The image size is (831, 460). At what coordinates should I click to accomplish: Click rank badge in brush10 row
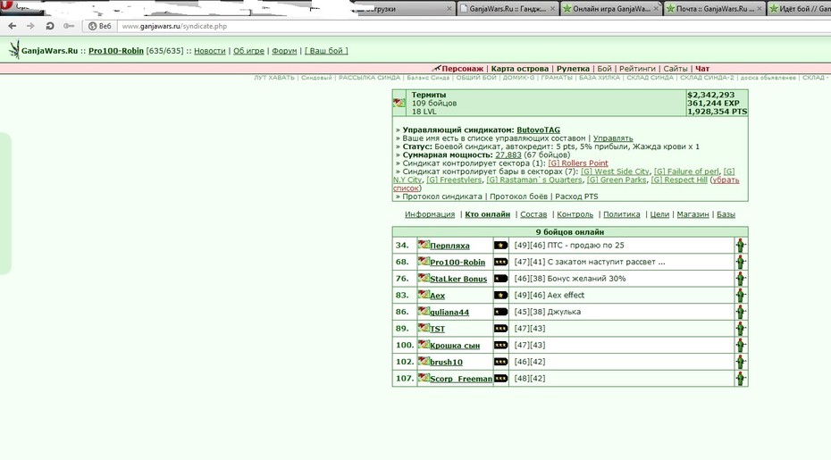pyautogui.click(x=500, y=362)
